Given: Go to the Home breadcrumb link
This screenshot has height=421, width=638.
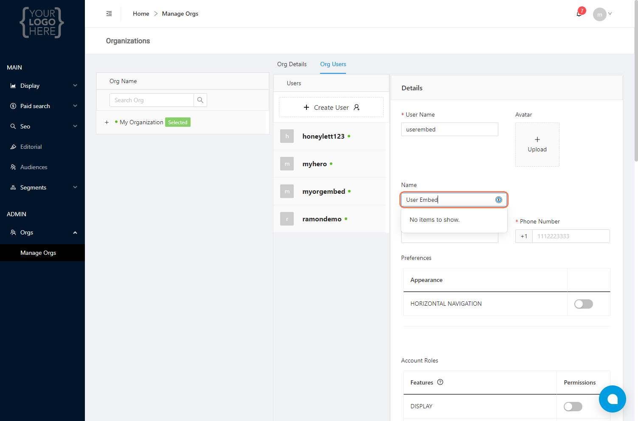Looking at the screenshot, I should (x=141, y=14).
